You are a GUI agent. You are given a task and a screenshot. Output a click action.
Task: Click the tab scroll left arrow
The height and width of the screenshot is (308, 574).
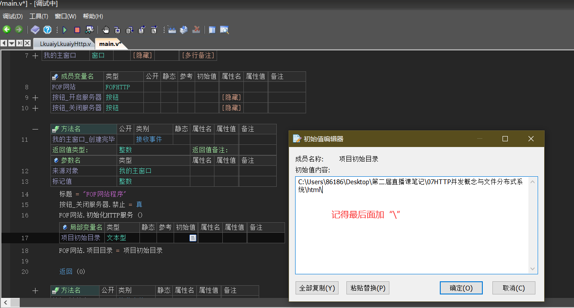pos(4,43)
